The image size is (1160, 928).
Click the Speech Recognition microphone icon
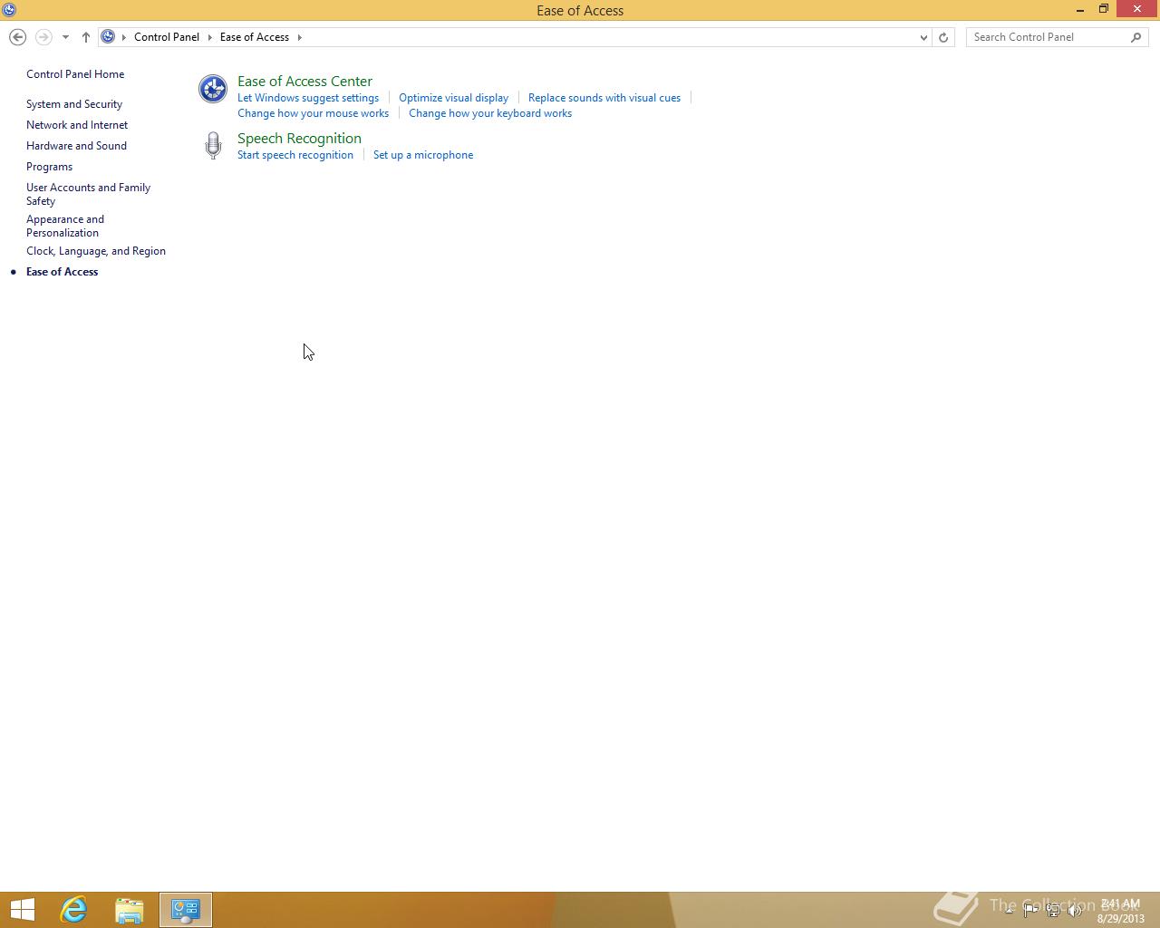[213, 146]
